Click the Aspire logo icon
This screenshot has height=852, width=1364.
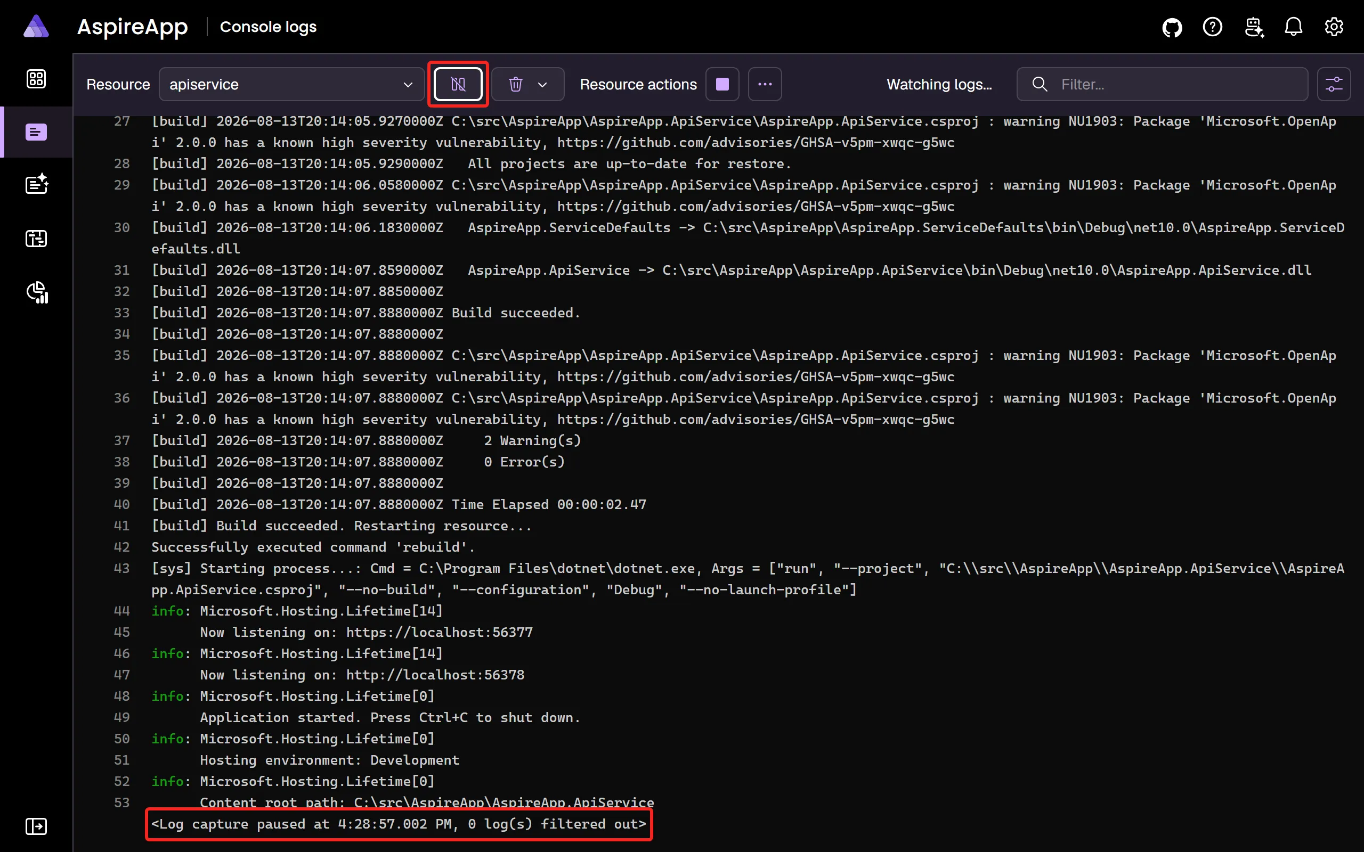click(36, 27)
